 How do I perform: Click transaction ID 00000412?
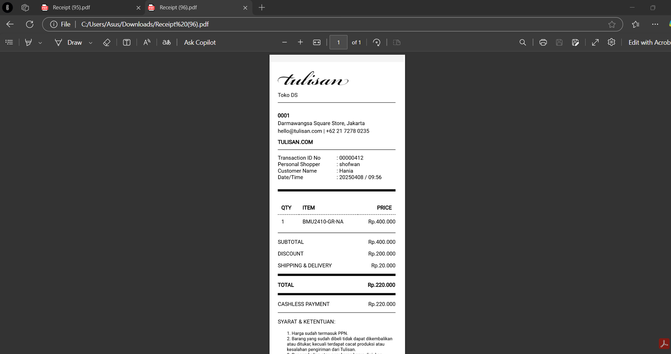351,158
